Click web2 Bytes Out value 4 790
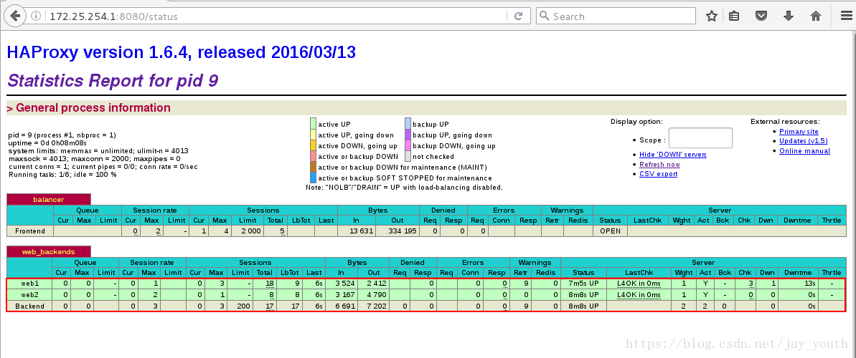This screenshot has width=856, height=358. pyautogui.click(x=377, y=295)
